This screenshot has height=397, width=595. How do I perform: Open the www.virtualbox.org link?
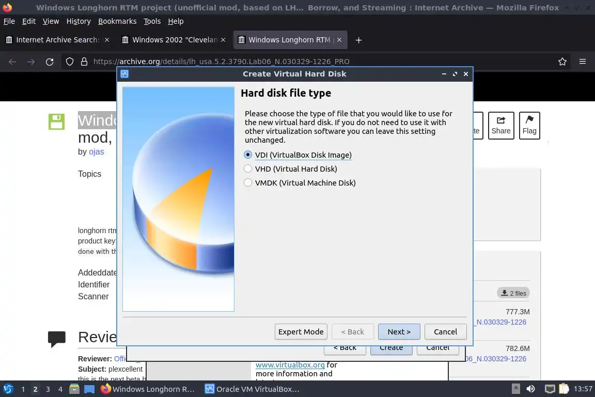click(290, 365)
